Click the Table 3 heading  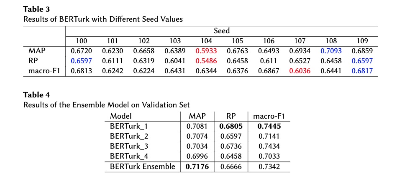(36, 9)
